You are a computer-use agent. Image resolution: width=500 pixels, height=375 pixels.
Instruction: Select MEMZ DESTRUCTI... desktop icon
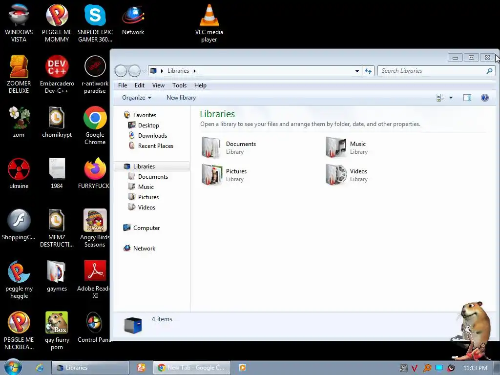coord(57,228)
